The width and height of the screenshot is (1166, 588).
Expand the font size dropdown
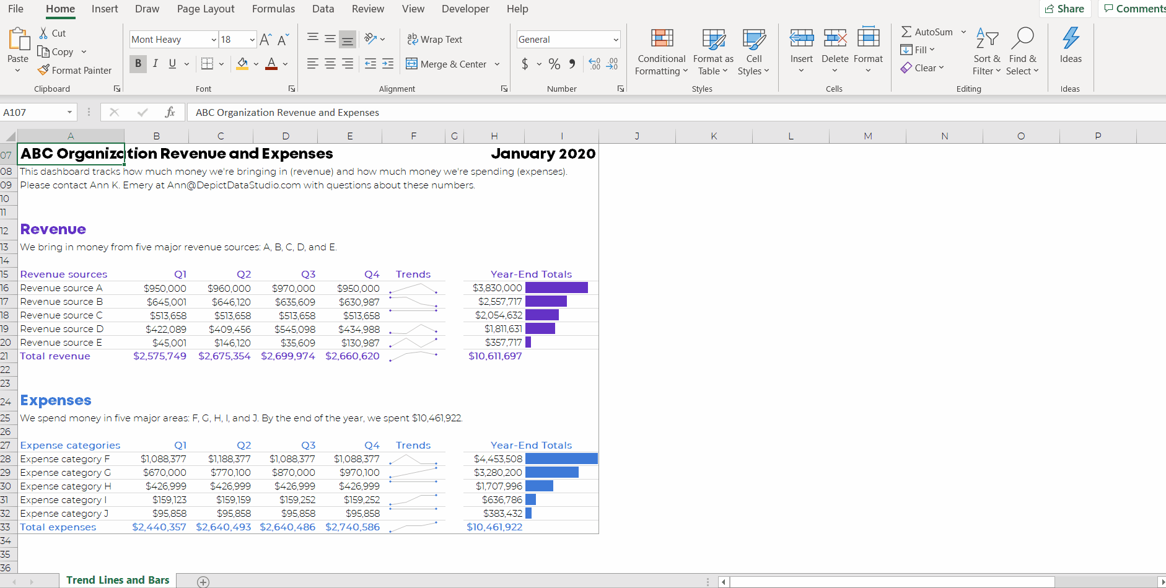[x=252, y=40]
